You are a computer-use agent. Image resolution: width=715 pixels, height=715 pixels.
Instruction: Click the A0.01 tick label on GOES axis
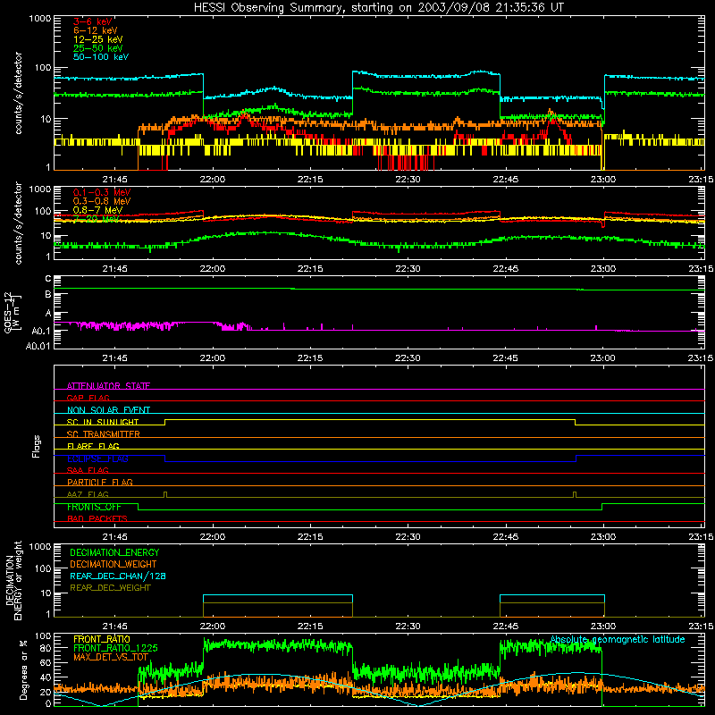pyautogui.click(x=38, y=347)
